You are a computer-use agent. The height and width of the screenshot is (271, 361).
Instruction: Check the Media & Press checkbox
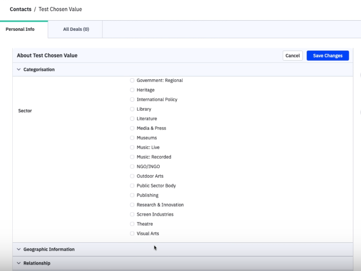pos(132,128)
